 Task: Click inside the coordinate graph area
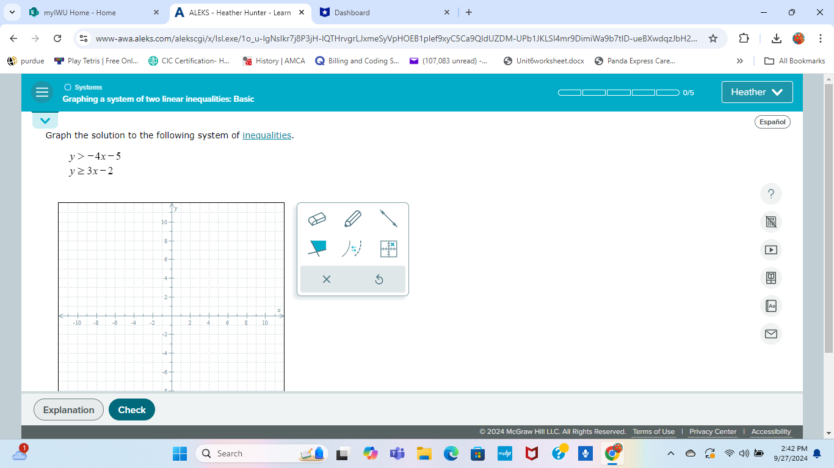point(172,297)
